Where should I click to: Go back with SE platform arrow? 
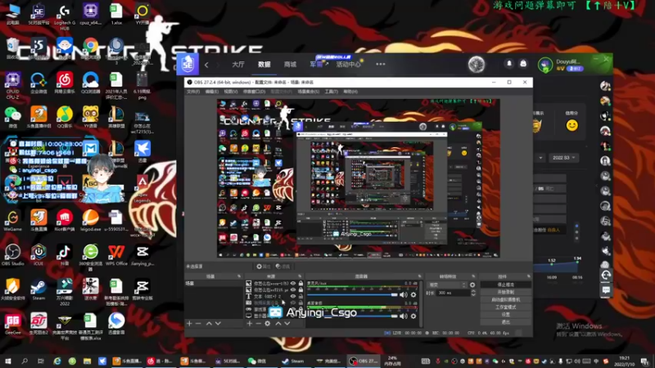(x=206, y=65)
